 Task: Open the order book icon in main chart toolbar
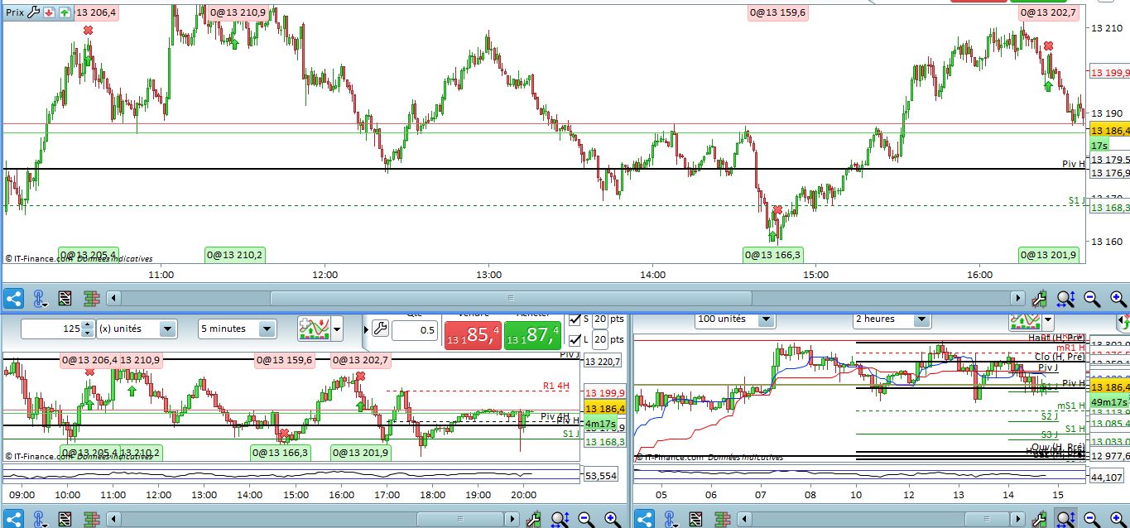pos(92,298)
